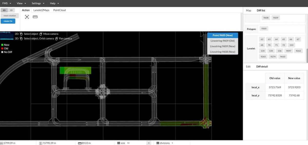Click the focus/center view icon
The width and height of the screenshot is (308, 145).
[27, 17]
